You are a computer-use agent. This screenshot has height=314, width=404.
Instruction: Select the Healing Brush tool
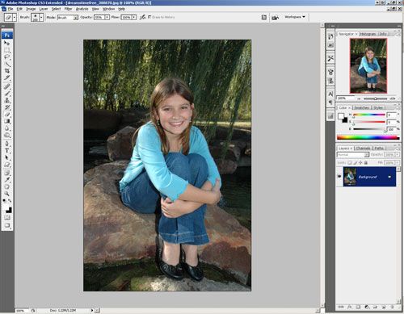coord(7,86)
